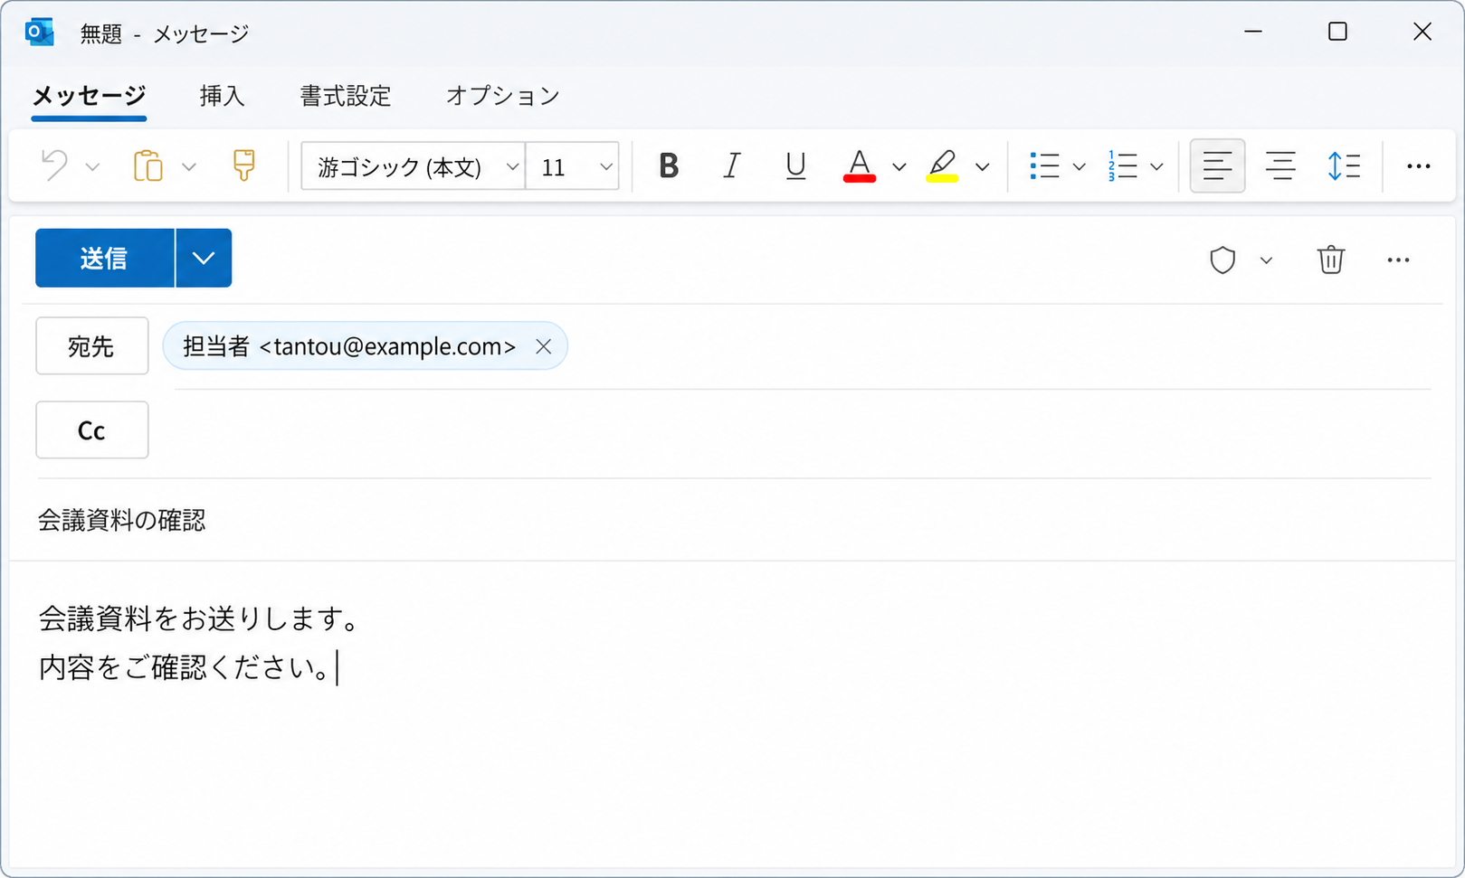Expand the Paste options arrow

(x=189, y=167)
